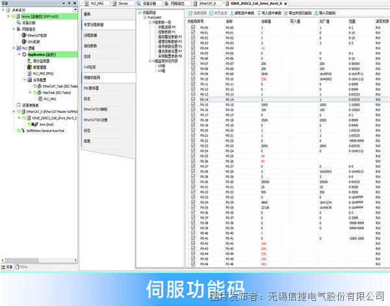Image resolution: width=390 pixels, height=306 pixels.
Task: Toggle the P0-07 row checkbox
Action: pyautogui.click(x=193, y=64)
